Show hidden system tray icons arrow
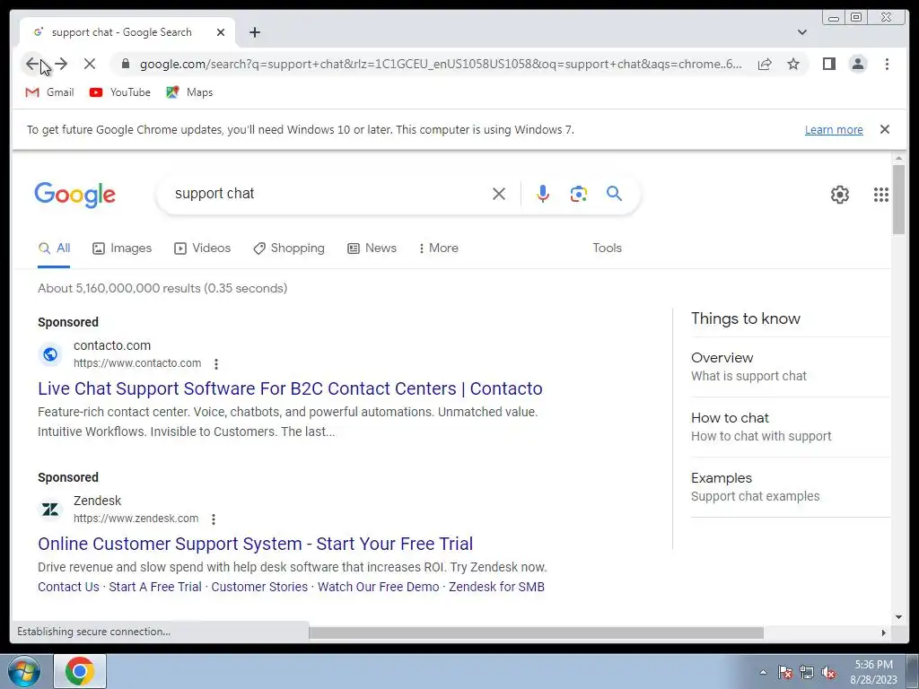The image size is (919, 689). pos(763,672)
